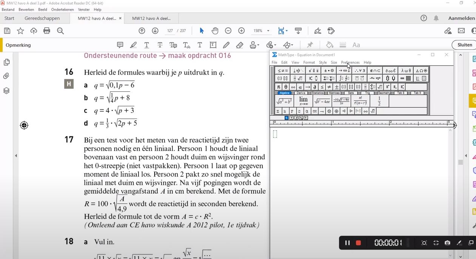Upload to cloud with the cloud arrow icon
Image resolution: width=476 pixels, height=259 pixels.
(x=34, y=31)
